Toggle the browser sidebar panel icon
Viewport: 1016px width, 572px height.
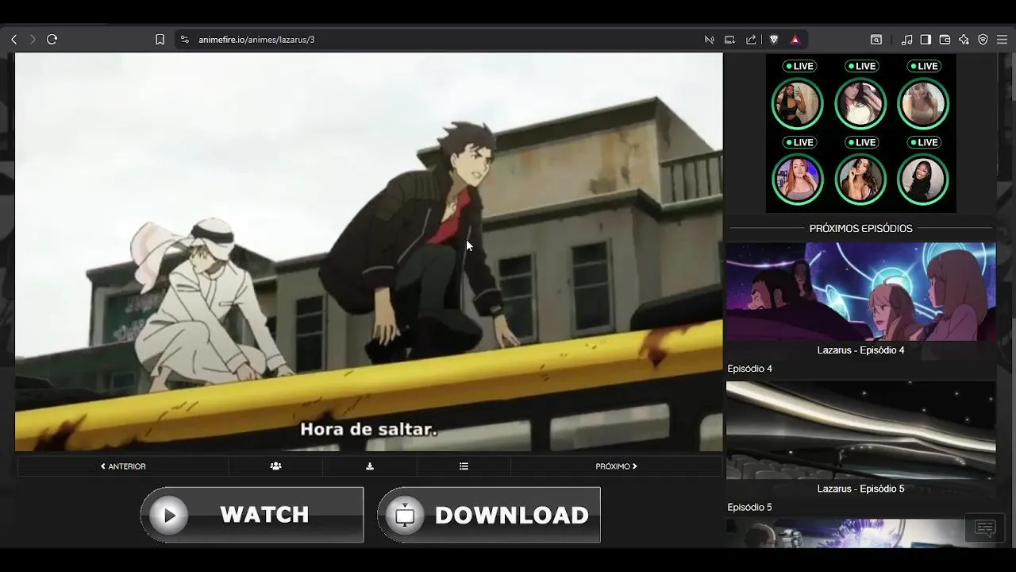pyautogui.click(x=926, y=39)
